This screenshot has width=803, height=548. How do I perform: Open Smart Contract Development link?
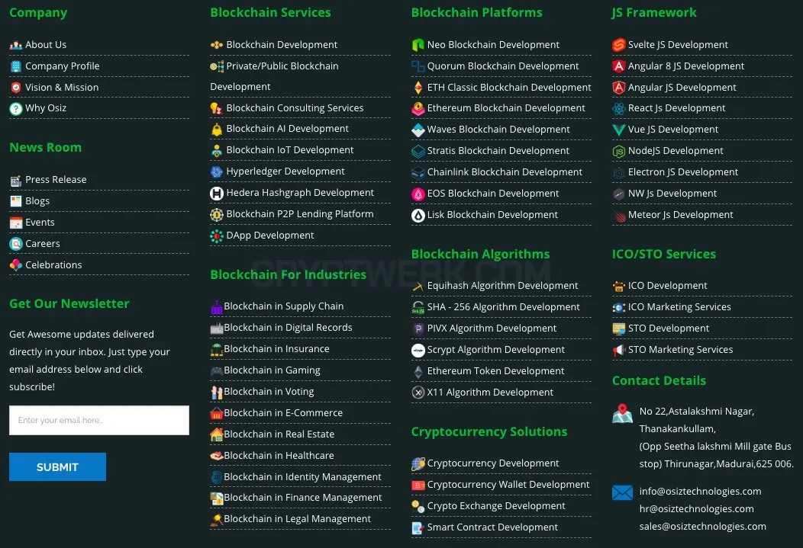(492, 527)
